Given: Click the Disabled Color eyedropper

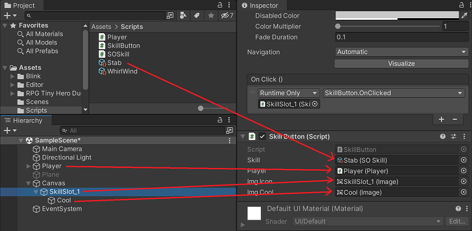Looking at the screenshot, I should coord(464,16).
